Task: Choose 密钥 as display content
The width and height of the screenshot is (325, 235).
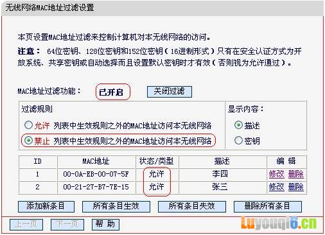Action: pyautogui.click(x=238, y=141)
